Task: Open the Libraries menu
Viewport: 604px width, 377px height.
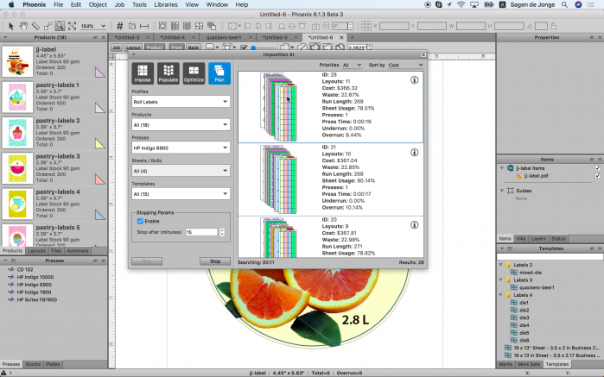Action: coord(166,4)
